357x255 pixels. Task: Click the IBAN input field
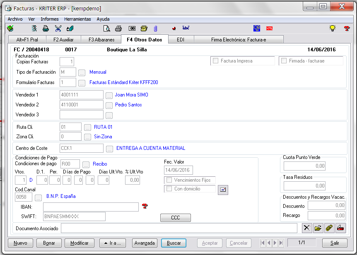point(91,207)
